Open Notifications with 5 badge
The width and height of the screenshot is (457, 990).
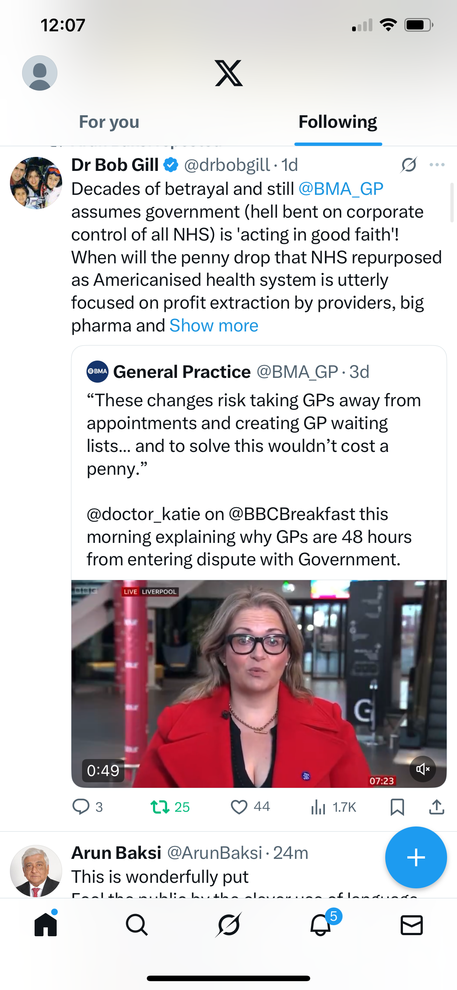click(320, 925)
